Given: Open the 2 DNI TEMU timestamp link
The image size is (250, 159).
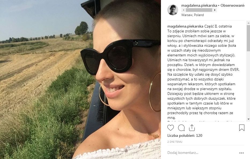Looking at the screenshot, I should (x=175, y=142).
